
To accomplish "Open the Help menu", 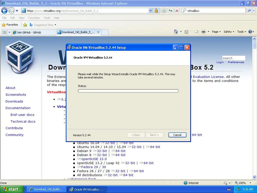I will [56, 18].
